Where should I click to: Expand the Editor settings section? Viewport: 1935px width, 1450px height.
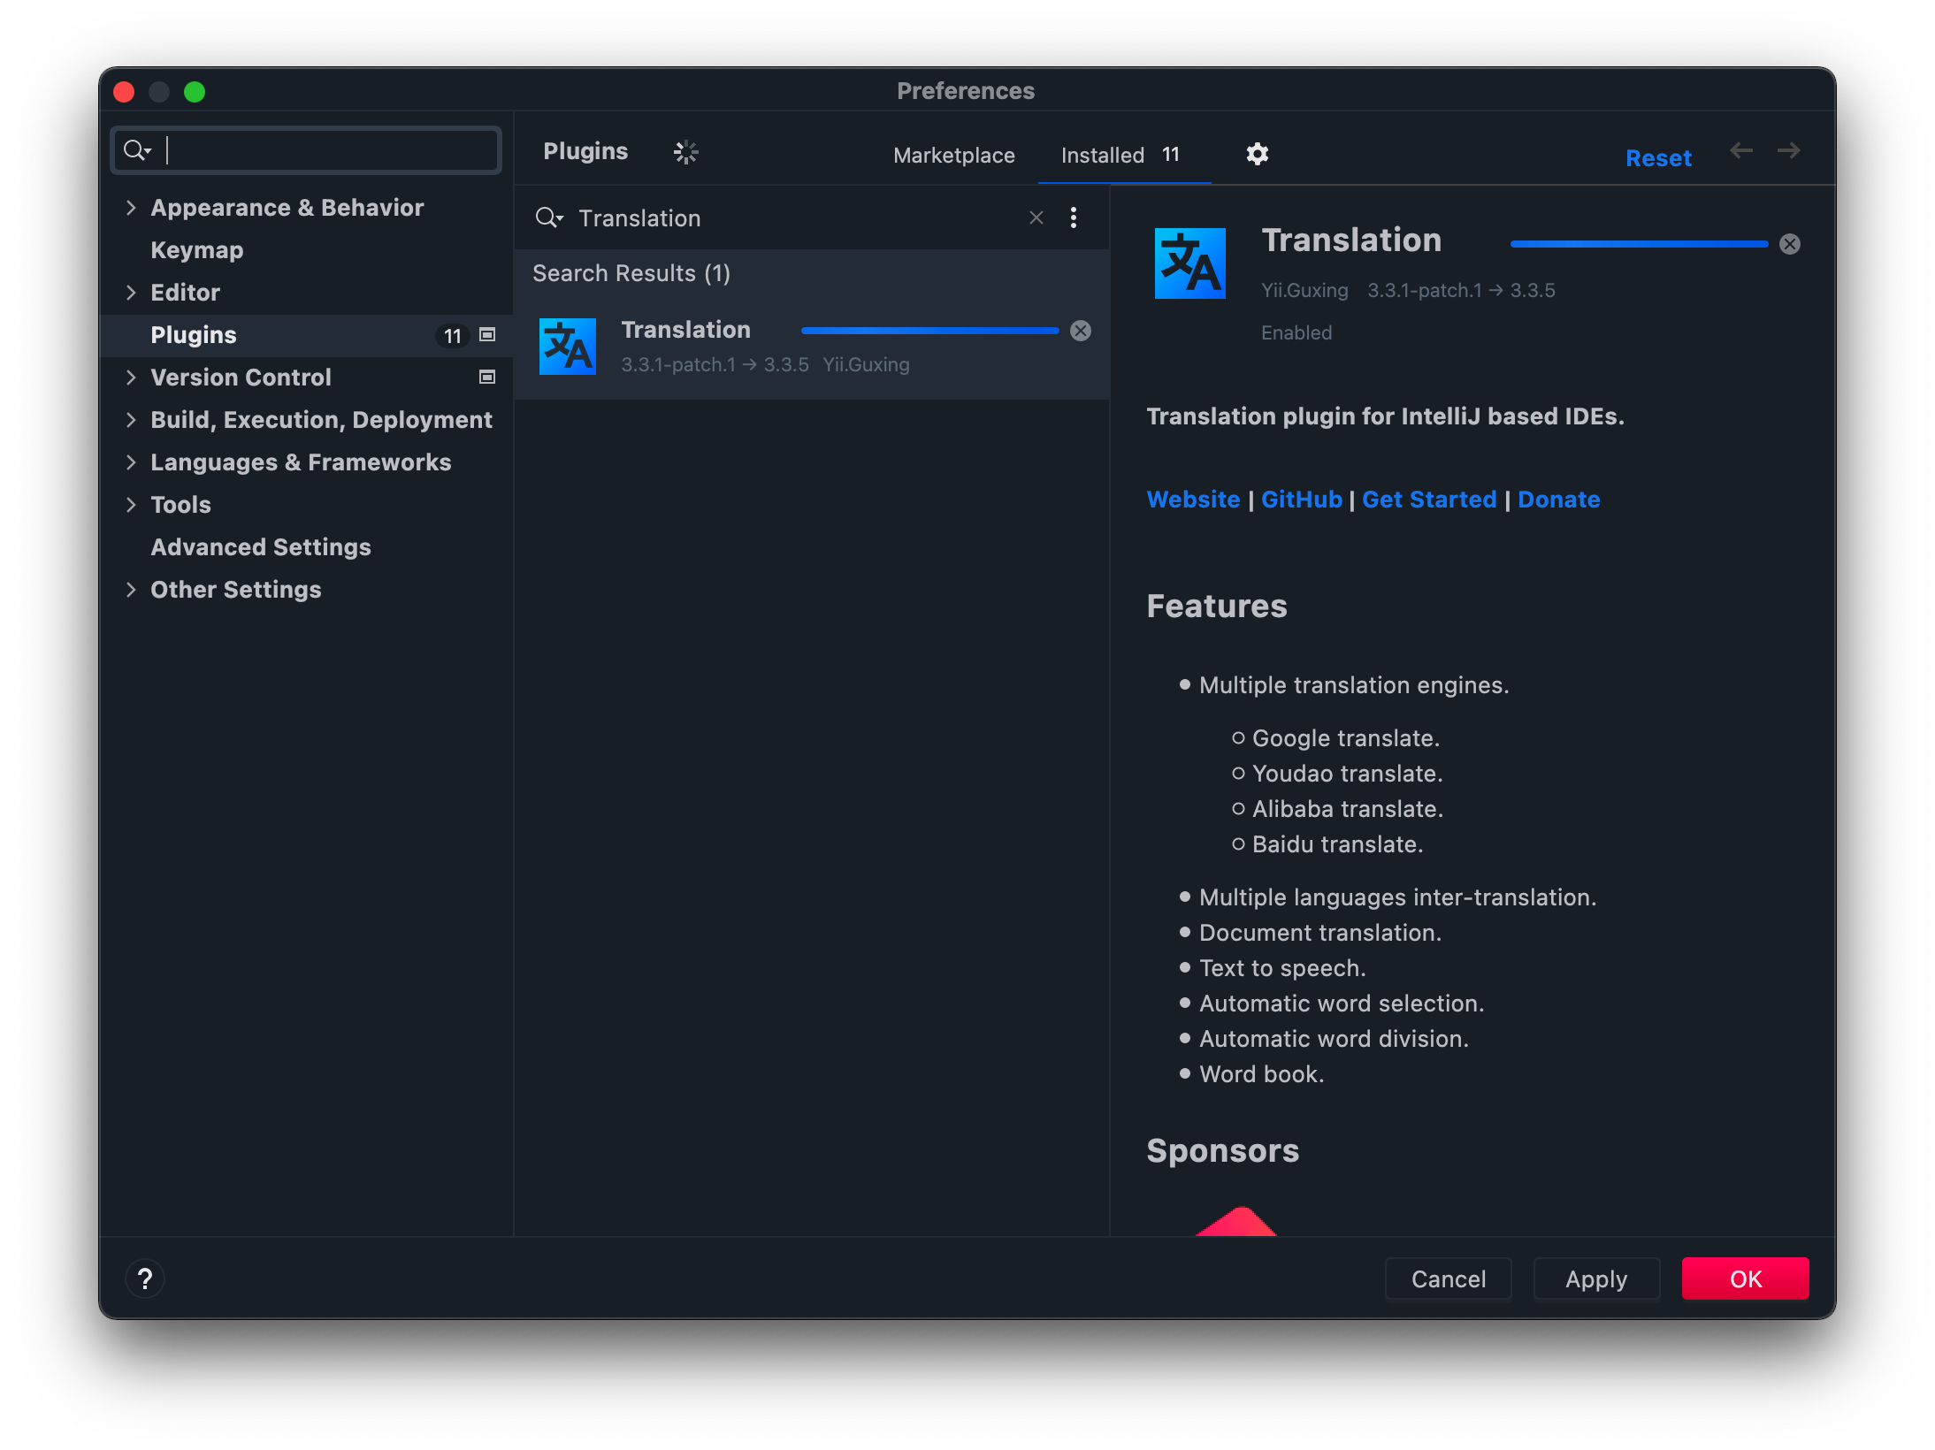pos(133,291)
